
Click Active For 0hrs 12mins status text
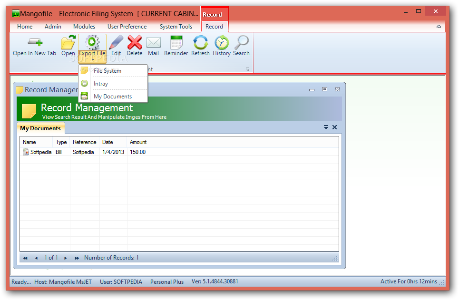[x=409, y=281]
